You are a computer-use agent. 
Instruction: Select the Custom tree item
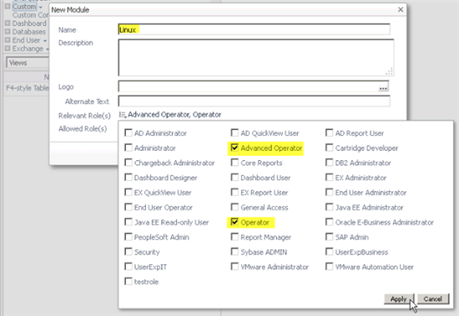(24, 6)
